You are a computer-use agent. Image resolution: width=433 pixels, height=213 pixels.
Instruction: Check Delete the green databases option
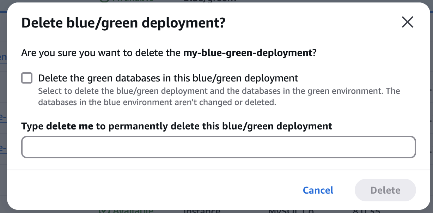(26, 78)
